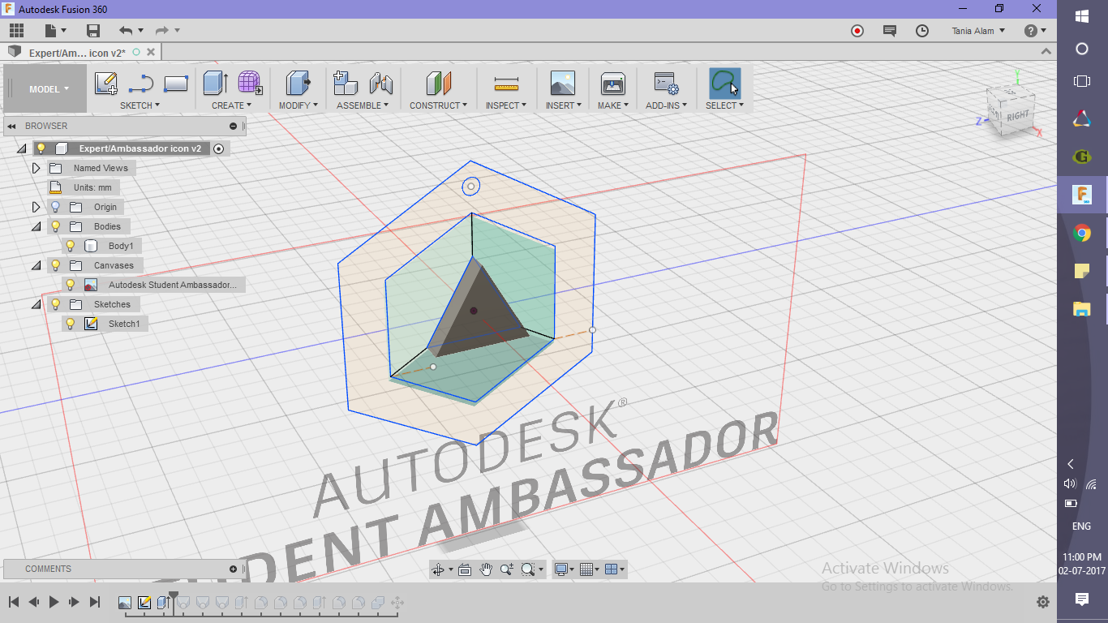Open the Create Form purple sculpt icon

click(x=250, y=83)
